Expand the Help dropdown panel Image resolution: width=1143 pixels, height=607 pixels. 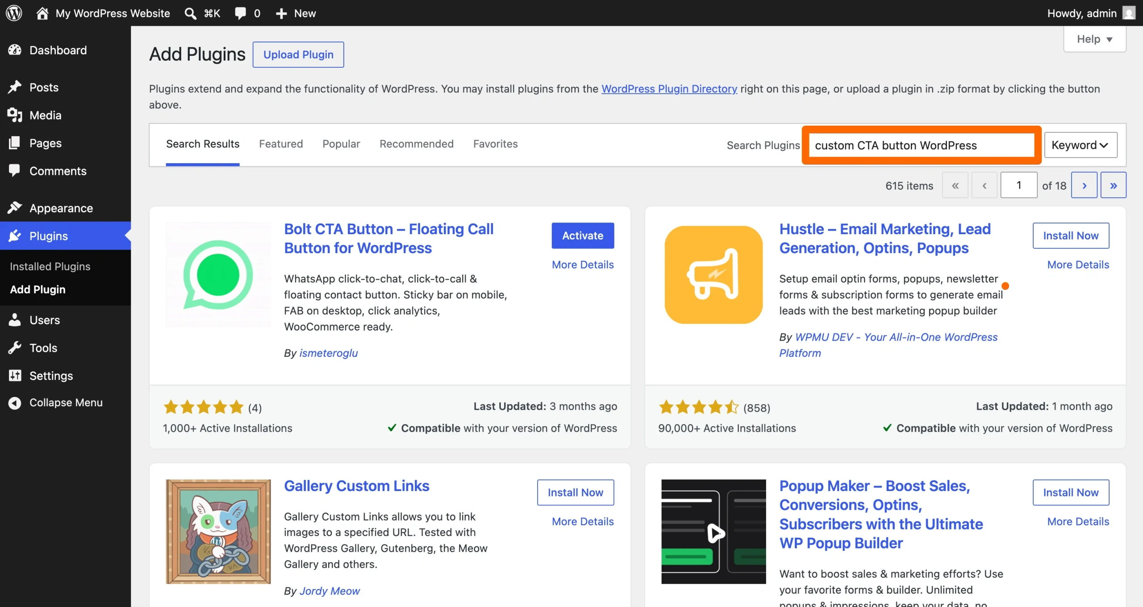(x=1095, y=39)
